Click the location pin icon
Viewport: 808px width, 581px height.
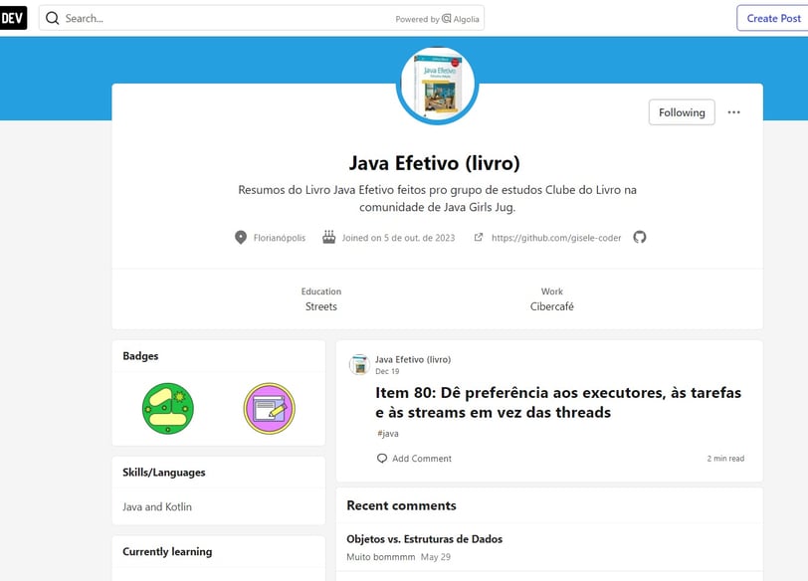[241, 238]
